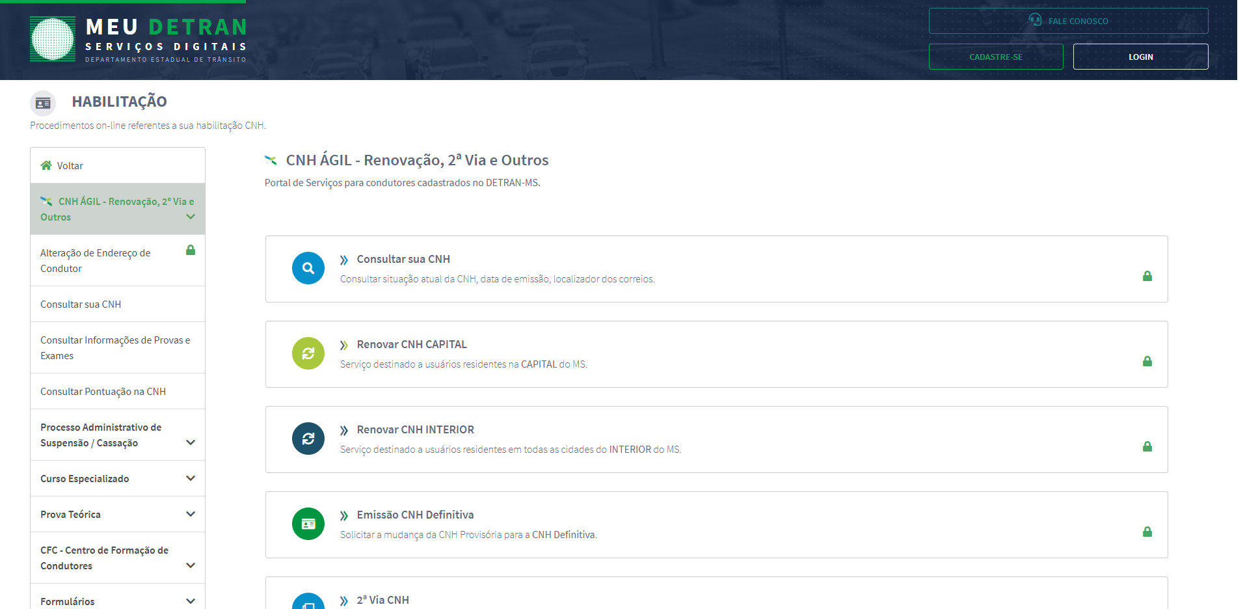Viewport: 1245px width, 609px height.
Task: Click the Prova Teórica sidebar label
Action: pyautogui.click(x=70, y=514)
